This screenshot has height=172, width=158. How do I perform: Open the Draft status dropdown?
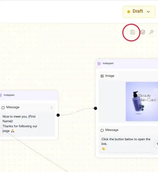pyautogui.click(x=139, y=11)
